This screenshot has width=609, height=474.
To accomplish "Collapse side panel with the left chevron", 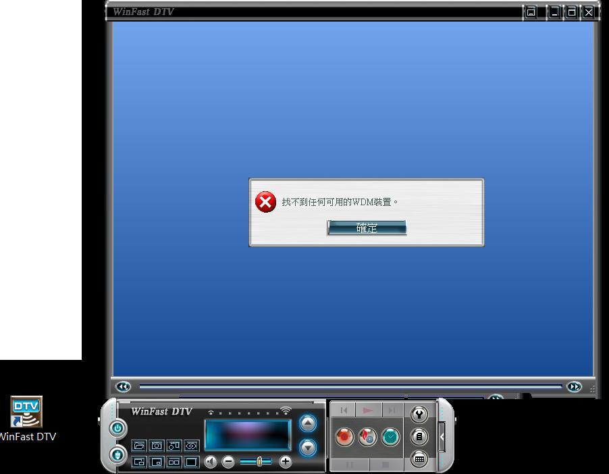I will pyautogui.click(x=442, y=437).
